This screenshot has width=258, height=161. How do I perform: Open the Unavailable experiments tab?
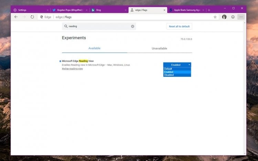(159, 48)
